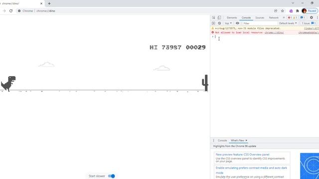Select the Console tab in DevTools
Screen dimensions: 319x179
(246, 18)
